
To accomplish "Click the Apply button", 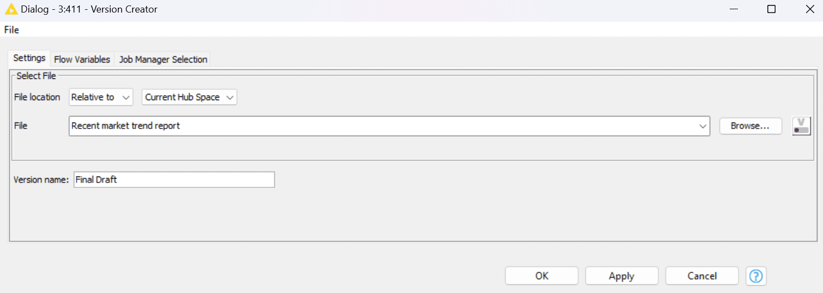I will (621, 276).
